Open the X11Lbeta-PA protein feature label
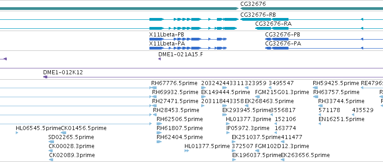 coord(167,44)
